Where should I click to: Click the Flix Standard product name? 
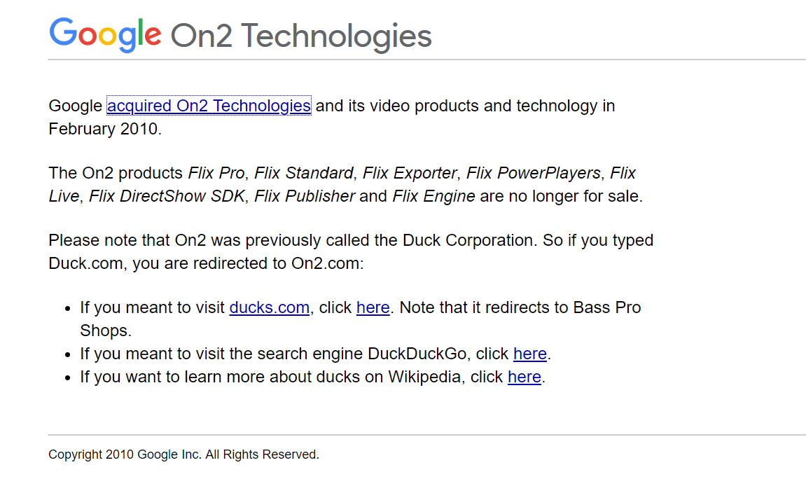303,173
